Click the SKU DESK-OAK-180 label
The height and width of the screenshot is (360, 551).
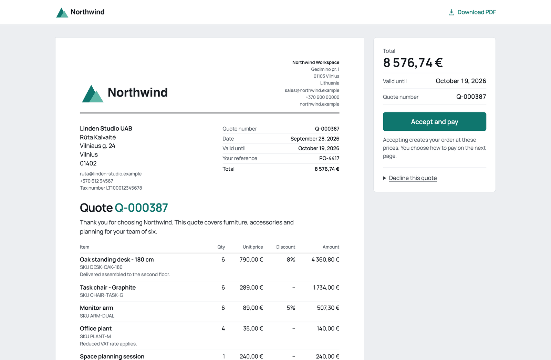click(x=101, y=267)
